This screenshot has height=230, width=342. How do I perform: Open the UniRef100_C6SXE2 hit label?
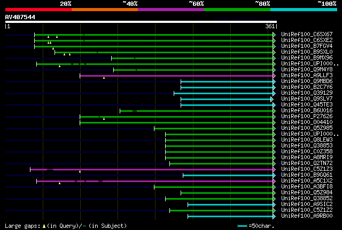coord(307,40)
